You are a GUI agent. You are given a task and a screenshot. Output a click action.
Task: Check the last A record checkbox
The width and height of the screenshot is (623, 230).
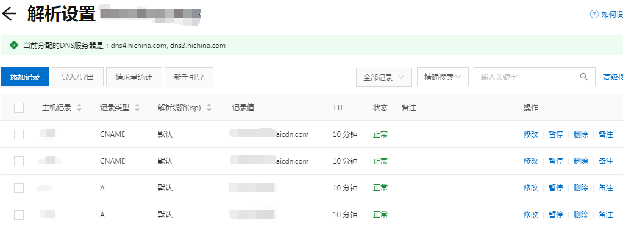tap(19, 215)
